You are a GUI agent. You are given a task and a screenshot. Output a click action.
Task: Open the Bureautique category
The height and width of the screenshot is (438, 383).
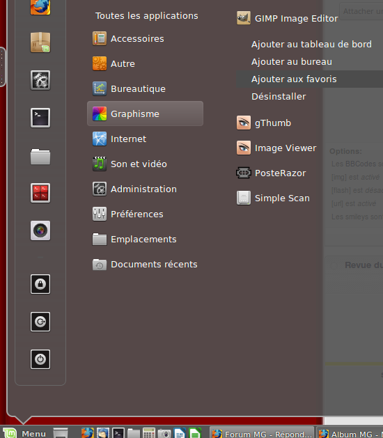pyautogui.click(x=145, y=89)
